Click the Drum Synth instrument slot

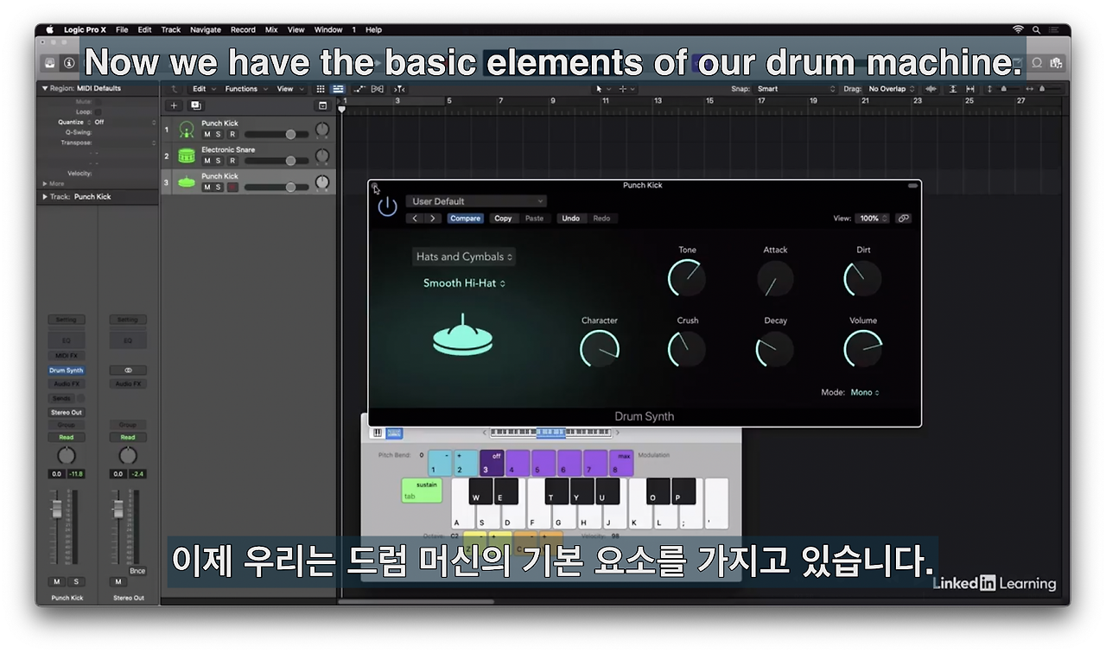[67, 370]
